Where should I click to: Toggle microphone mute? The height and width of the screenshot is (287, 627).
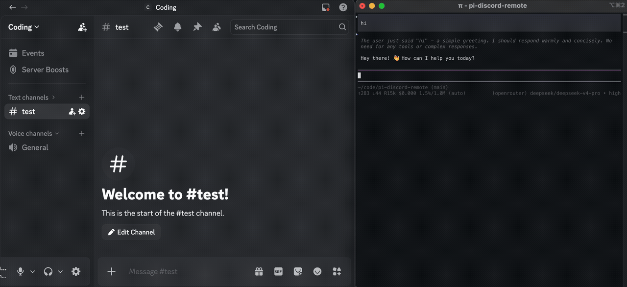21,271
